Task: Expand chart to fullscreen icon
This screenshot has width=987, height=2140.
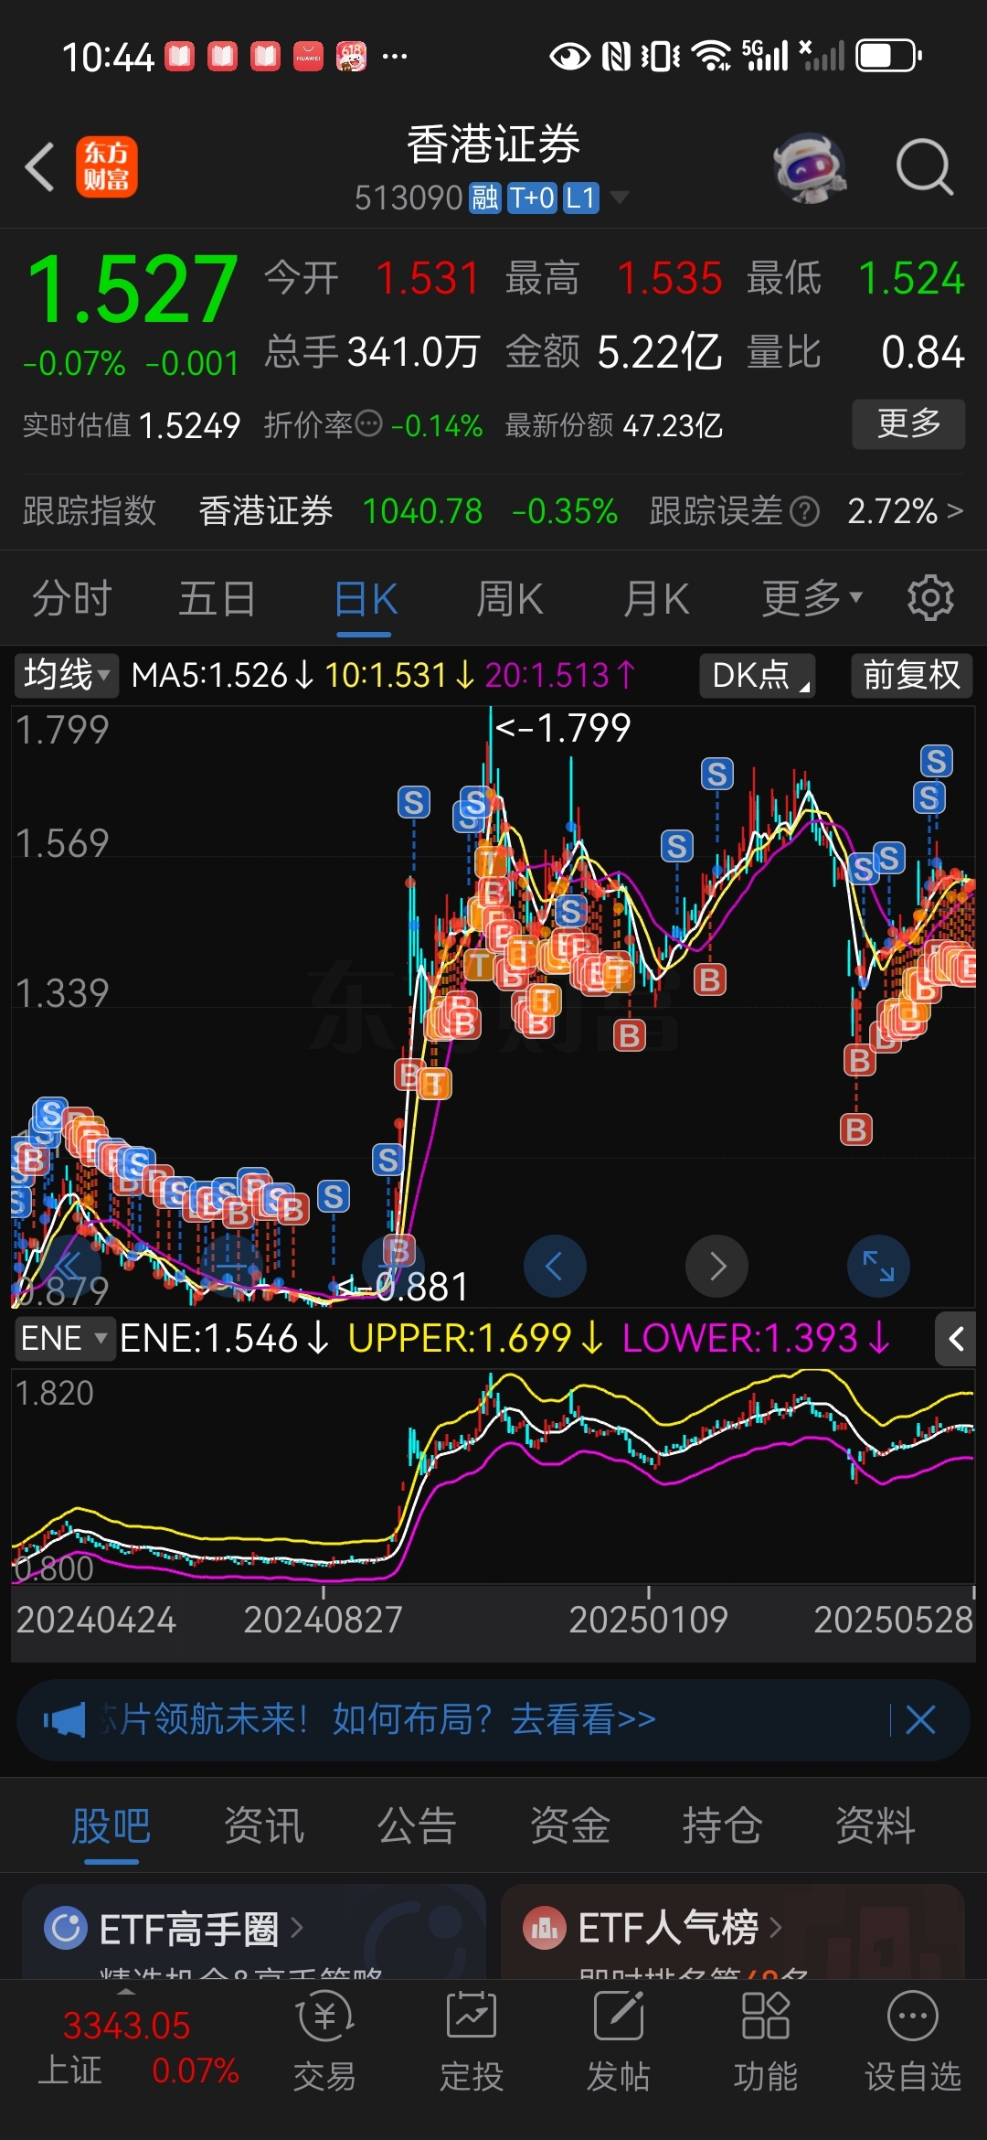Action: click(x=878, y=1267)
